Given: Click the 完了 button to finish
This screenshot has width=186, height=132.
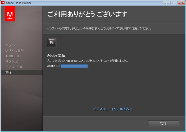Looking at the screenshot, I should click(x=164, y=124).
